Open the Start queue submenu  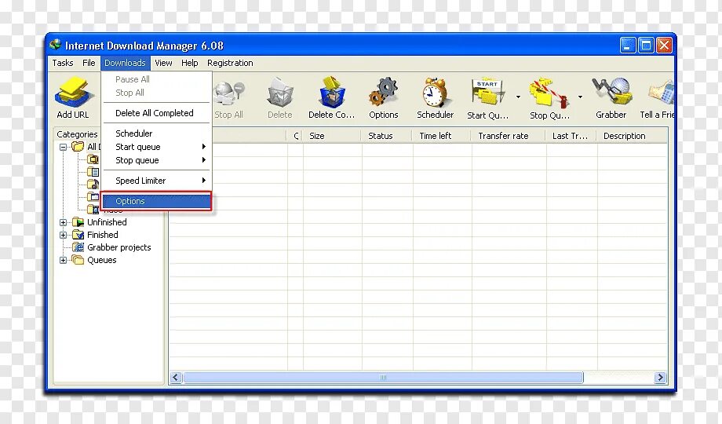pyautogui.click(x=156, y=147)
